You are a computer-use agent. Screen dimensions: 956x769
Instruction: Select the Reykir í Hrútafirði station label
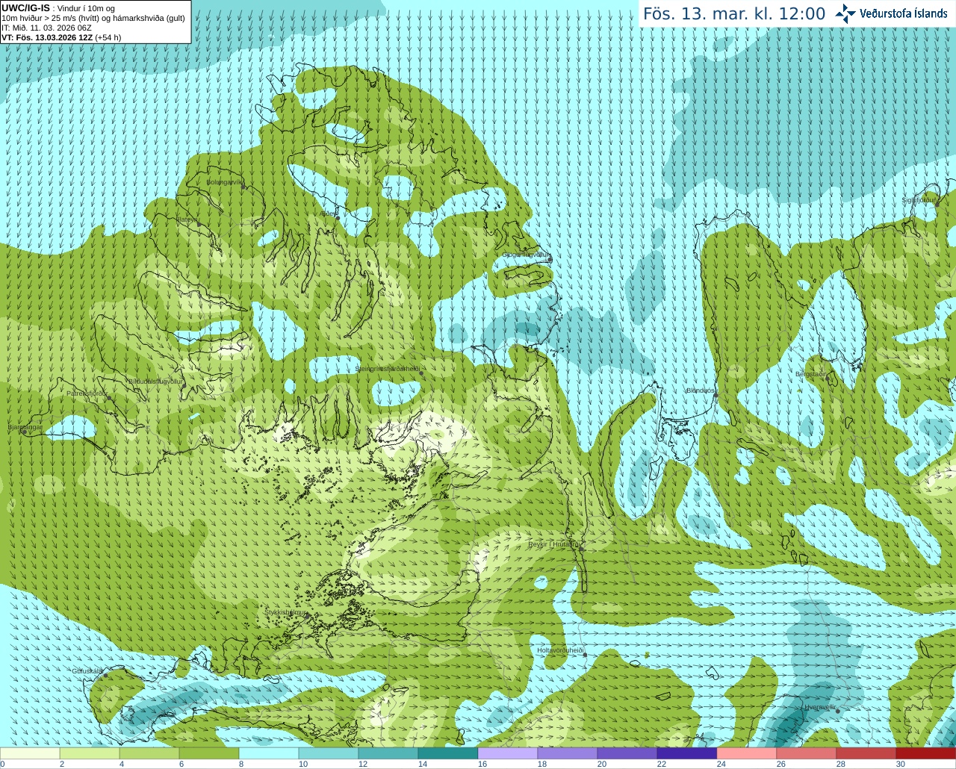click(x=553, y=544)
